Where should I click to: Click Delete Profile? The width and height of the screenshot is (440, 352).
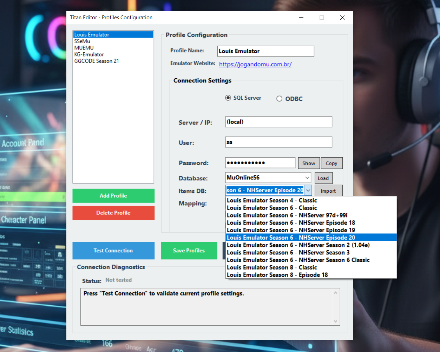113,213
